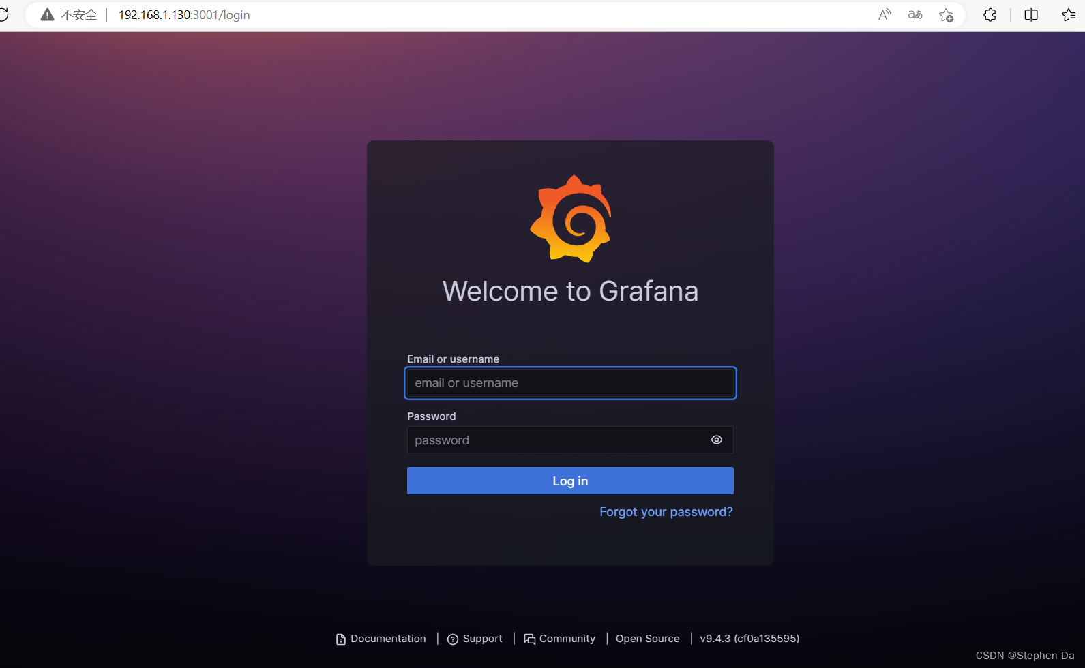Open the Open Source footer link
Viewport: 1085px width, 668px height.
click(x=647, y=639)
